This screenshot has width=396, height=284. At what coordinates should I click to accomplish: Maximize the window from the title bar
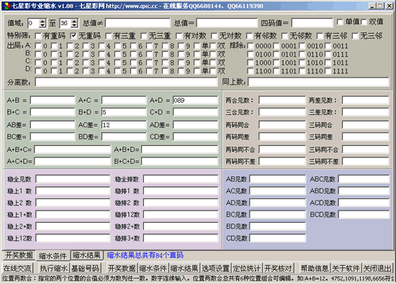[x=380, y=6]
